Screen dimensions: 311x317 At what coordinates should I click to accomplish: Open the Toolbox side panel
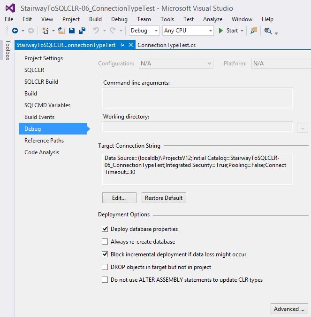pos(8,50)
